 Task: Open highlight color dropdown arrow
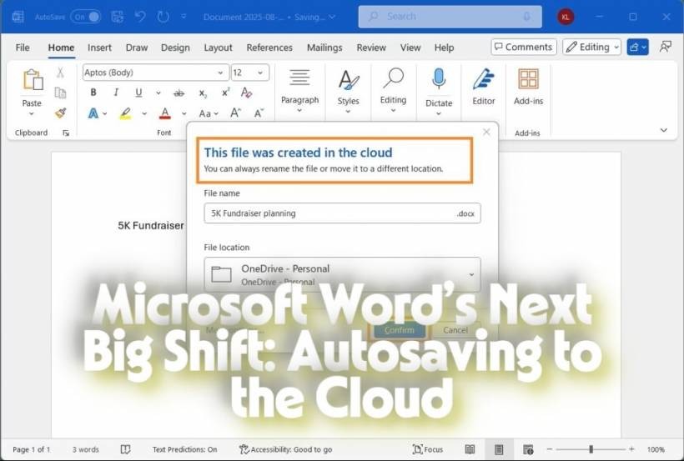pyautogui.click(x=144, y=114)
